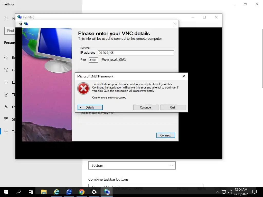Open the Action Center notifications icon
263x197 pixels.
pyautogui.click(x=255, y=192)
